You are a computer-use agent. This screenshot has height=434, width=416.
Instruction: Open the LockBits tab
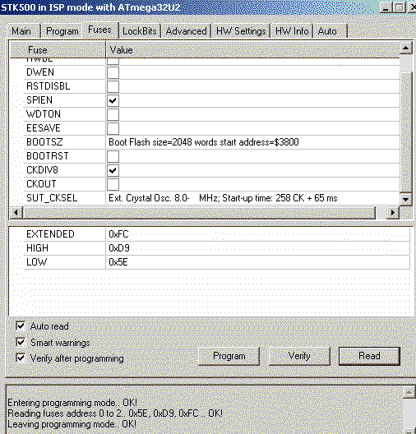(x=140, y=31)
